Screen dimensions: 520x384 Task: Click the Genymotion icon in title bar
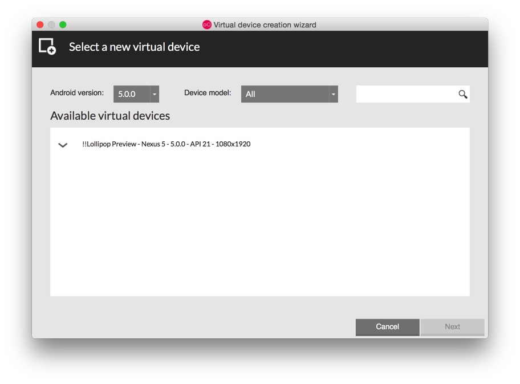(206, 24)
